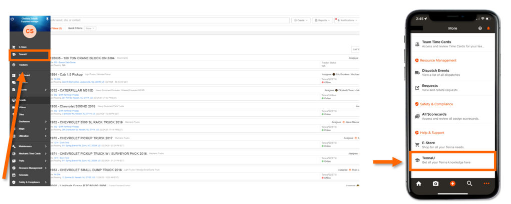Click the Schedule calendar icon
This screenshot has width=511, height=204.
(14, 175)
